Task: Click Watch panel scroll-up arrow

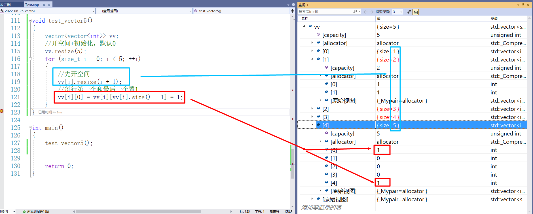Action: pos(529,18)
